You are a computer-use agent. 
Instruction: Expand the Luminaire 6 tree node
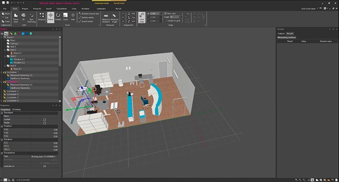click(x=2, y=100)
